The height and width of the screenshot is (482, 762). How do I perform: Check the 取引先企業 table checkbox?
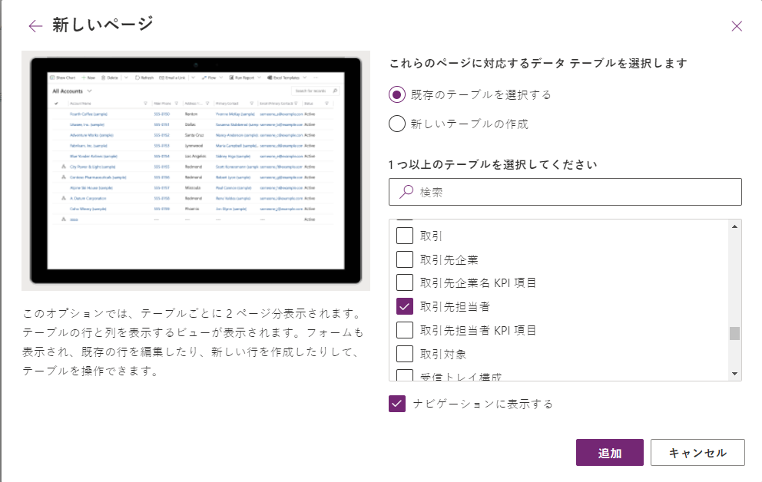coord(405,259)
